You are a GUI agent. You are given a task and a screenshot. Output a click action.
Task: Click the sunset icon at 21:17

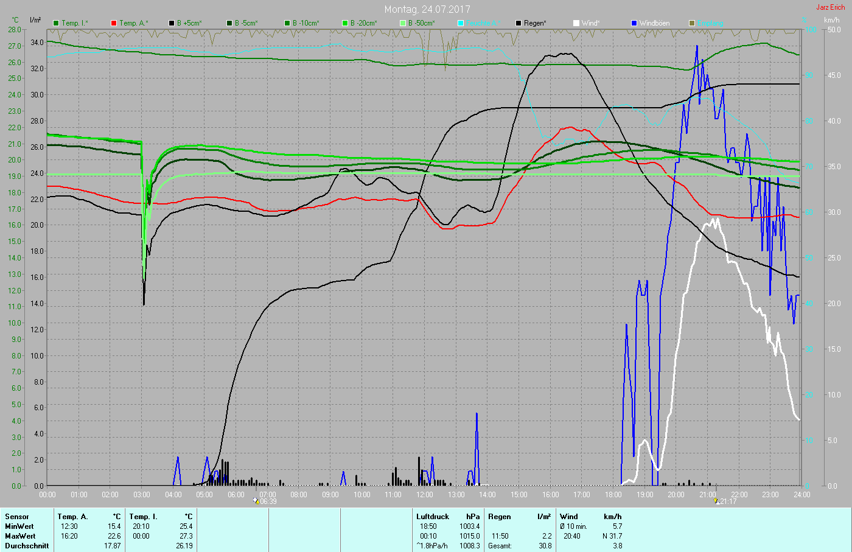coord(716,501)
